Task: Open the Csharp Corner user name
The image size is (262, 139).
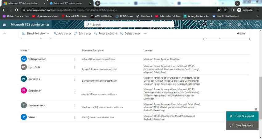Action: pyautogui.click(x=37, y=59)
